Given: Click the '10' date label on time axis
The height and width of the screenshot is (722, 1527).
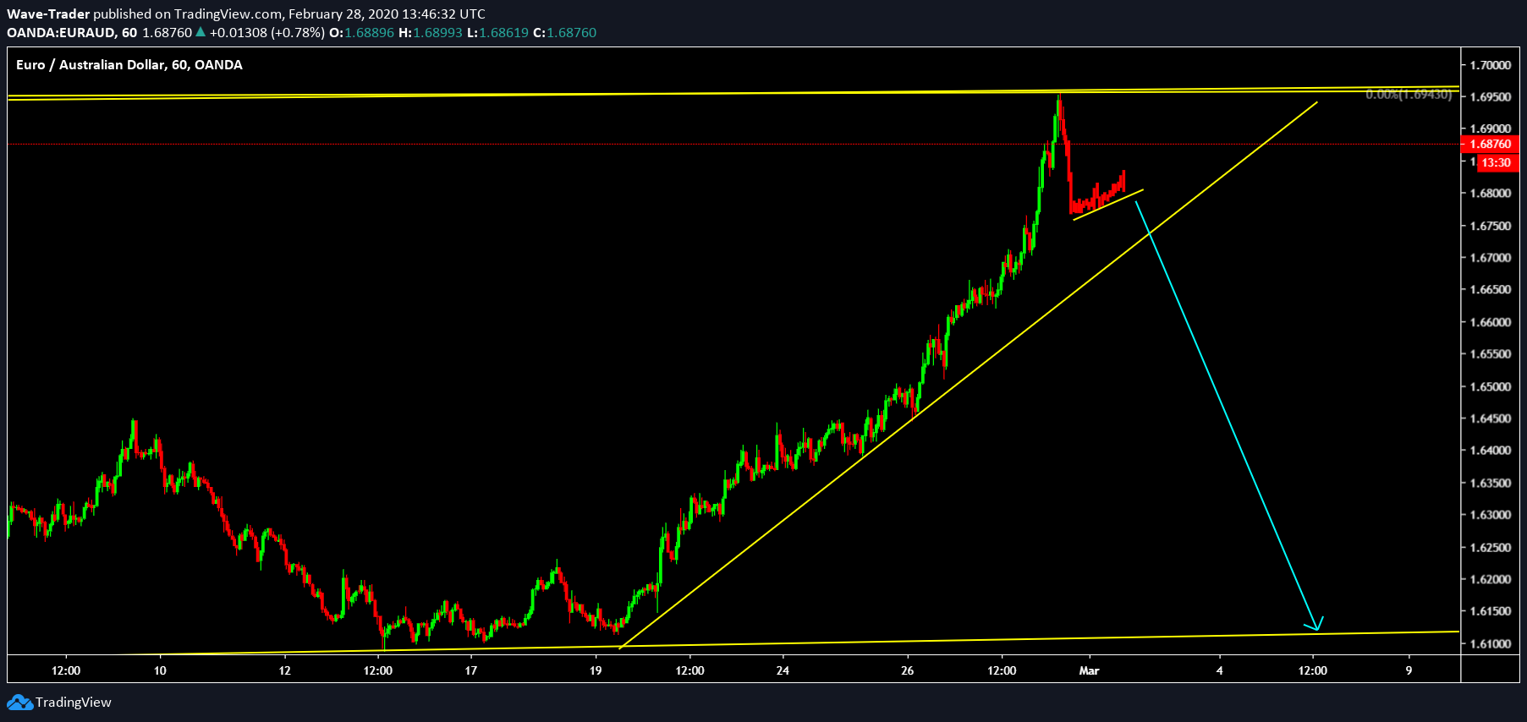Looking at the screenshot, I should click(x=160, y=670).
